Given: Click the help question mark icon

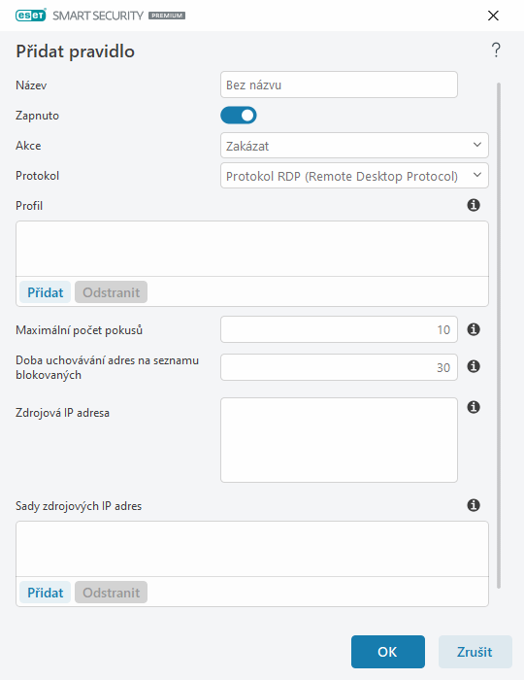Looking at the screenshot, I should click(496, 50).
